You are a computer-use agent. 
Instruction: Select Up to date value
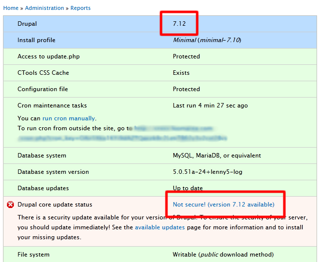[188, 188]
